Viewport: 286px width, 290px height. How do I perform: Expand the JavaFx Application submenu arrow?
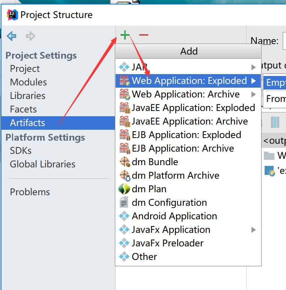[x=254, y=230]
